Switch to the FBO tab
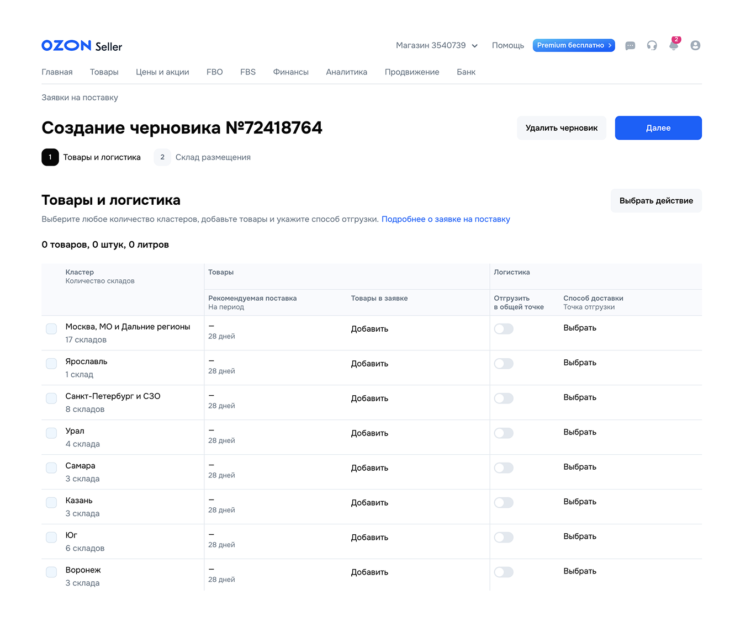This screenshot has height=627, width=751. coord(214,72)
